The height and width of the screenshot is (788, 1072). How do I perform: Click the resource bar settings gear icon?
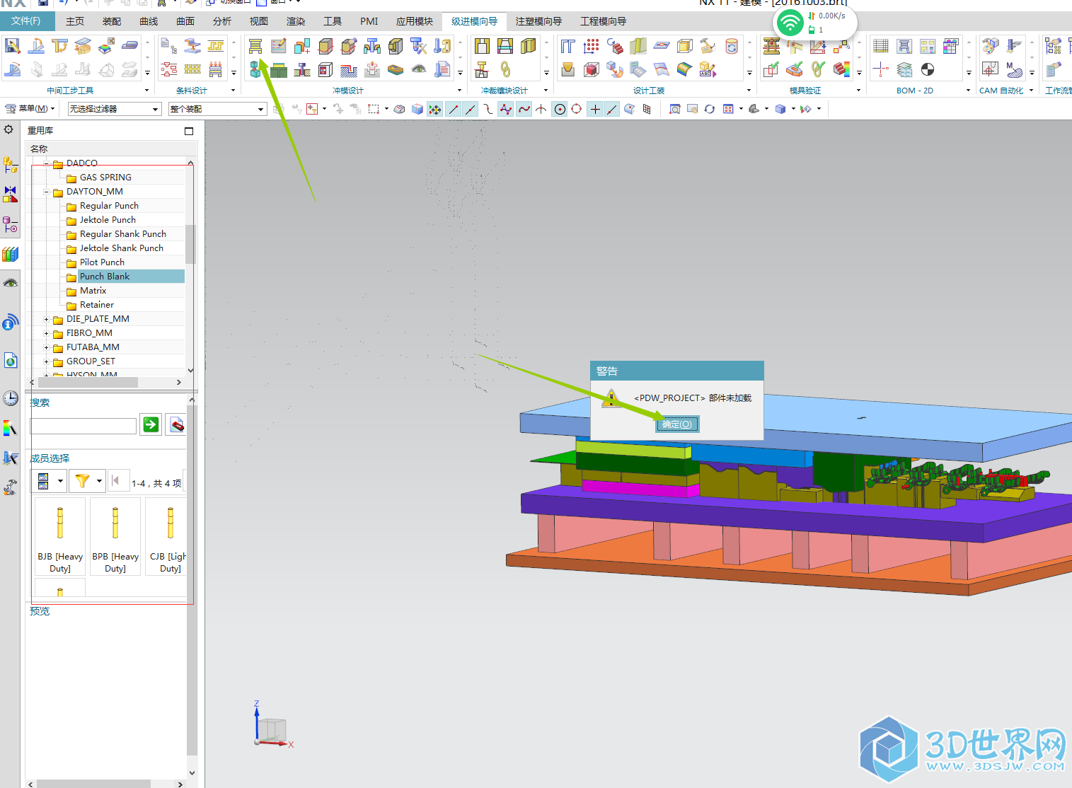[8, 130]
